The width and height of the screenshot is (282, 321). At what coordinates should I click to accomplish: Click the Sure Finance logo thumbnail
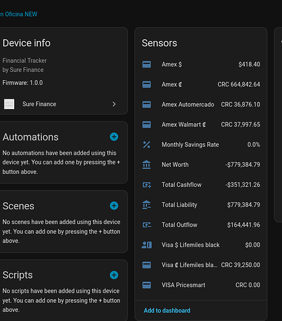9,104
